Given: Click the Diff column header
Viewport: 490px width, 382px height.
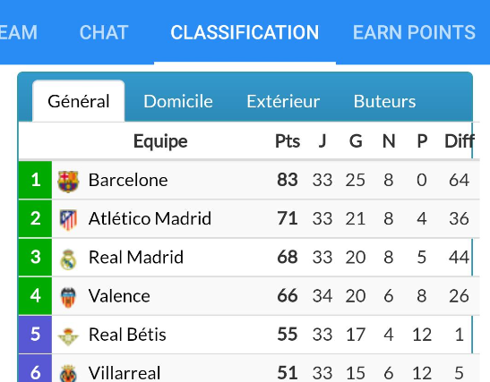Looking at the screenshot, I should click(460, 141).
